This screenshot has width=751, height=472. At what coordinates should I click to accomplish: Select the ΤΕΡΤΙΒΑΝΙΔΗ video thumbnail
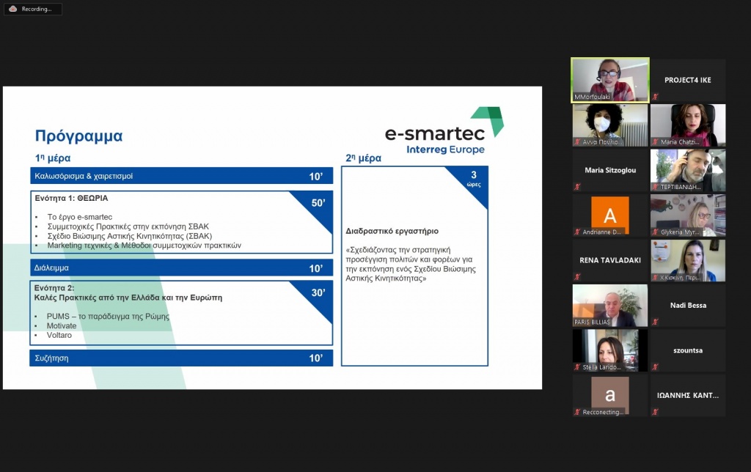(x=688, y=170)
